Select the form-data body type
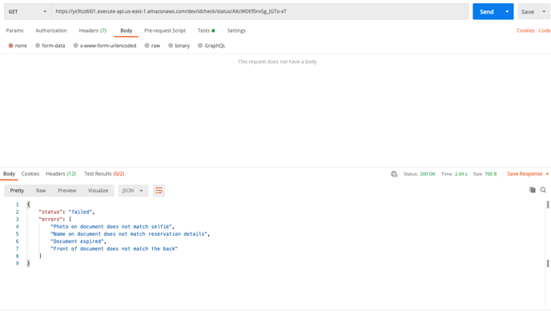551x311 pixels. [x=50, y=46]
